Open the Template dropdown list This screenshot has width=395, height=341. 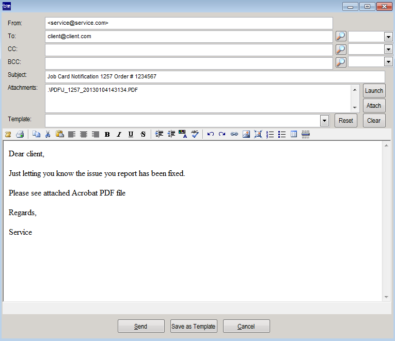pos(324,121)
